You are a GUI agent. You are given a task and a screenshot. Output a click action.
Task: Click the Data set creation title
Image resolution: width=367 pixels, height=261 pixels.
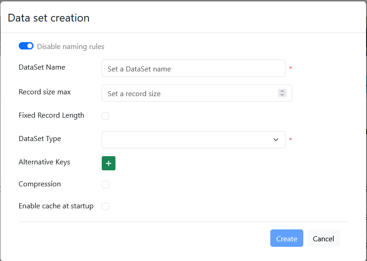point(49,18)
